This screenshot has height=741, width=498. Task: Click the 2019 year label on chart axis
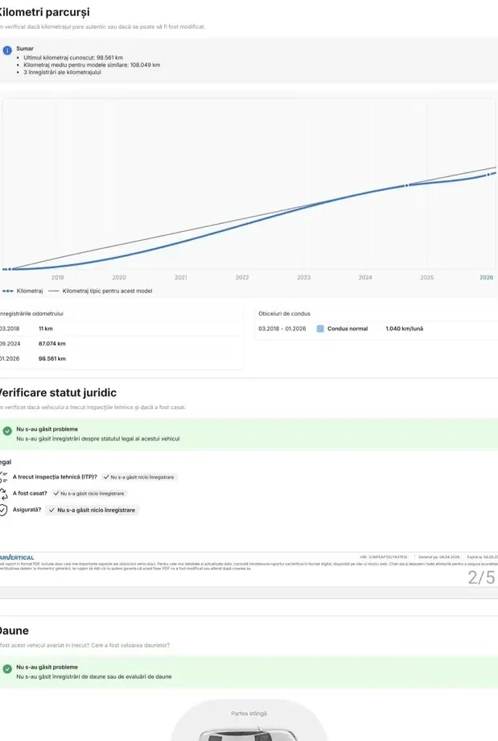(58, 277)
